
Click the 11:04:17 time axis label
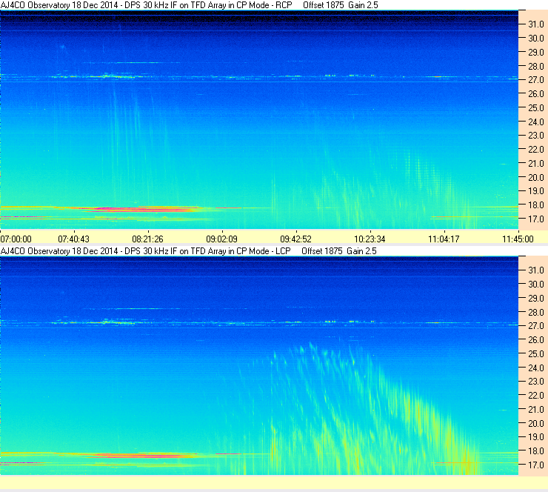[x=444, y=239]
